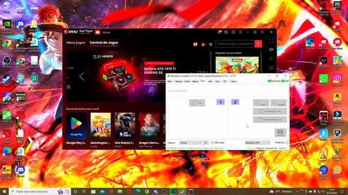Open the hamburger menu in MSI App Player

coord(240,32)
